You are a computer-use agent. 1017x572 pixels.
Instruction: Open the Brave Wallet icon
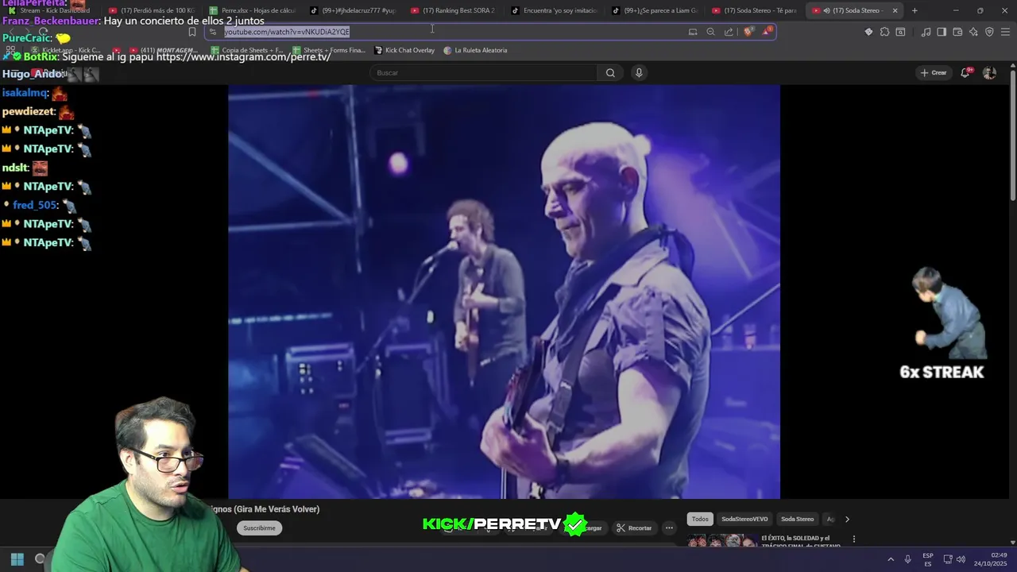pyautogui.click(x=957, y=32)
